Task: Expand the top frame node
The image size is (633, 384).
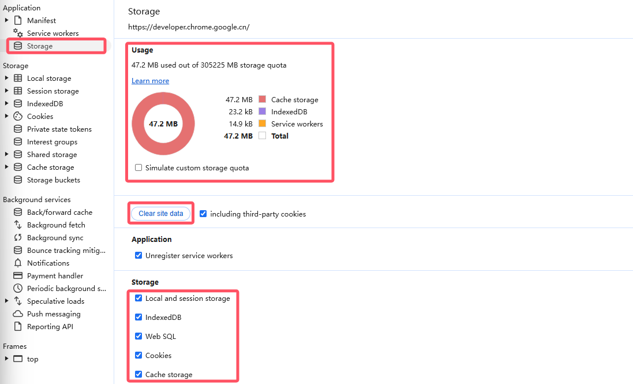Action: pos(7,359)
